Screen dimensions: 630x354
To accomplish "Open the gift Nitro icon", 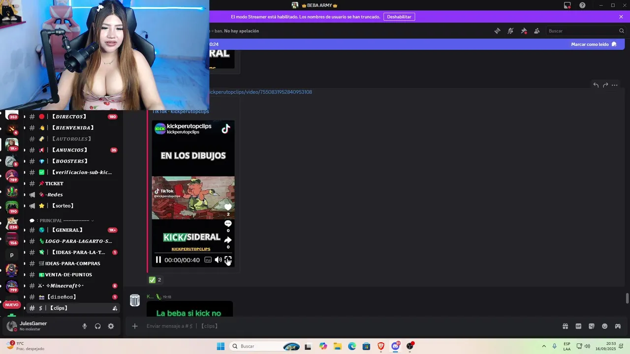I will click(x=565, y=326).
